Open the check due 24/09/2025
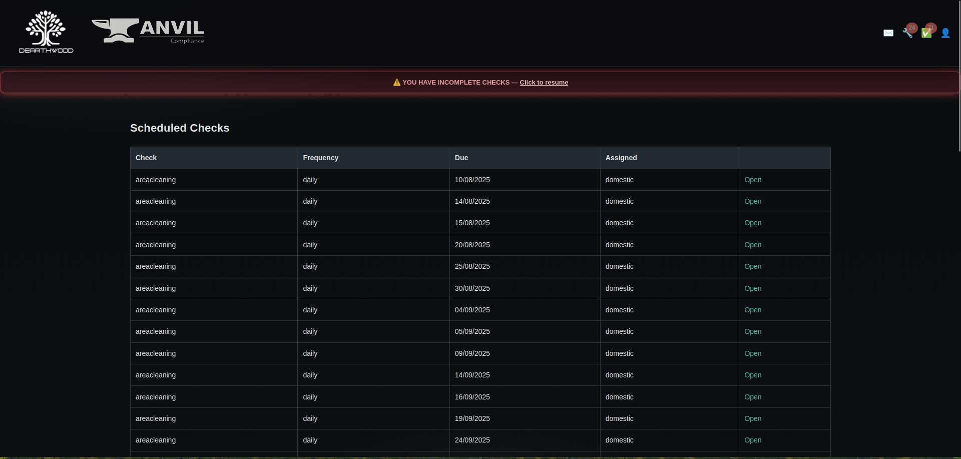 tap(753, 440)
